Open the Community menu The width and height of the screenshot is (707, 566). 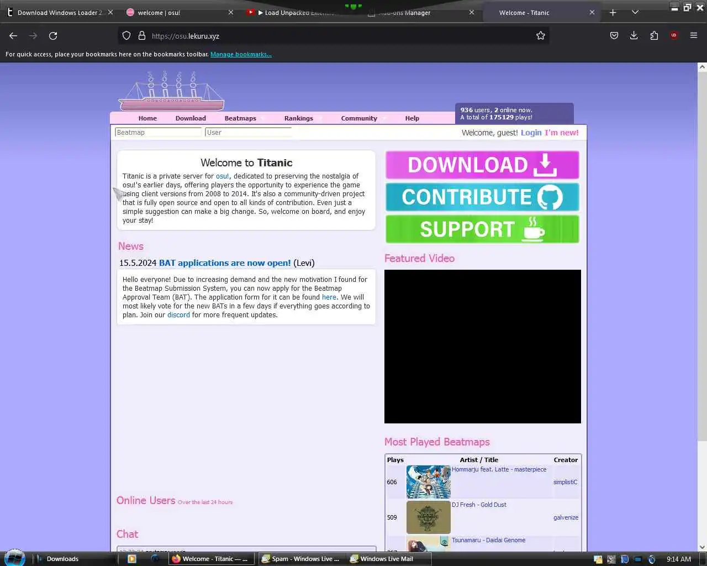click(x=359, y=118)
